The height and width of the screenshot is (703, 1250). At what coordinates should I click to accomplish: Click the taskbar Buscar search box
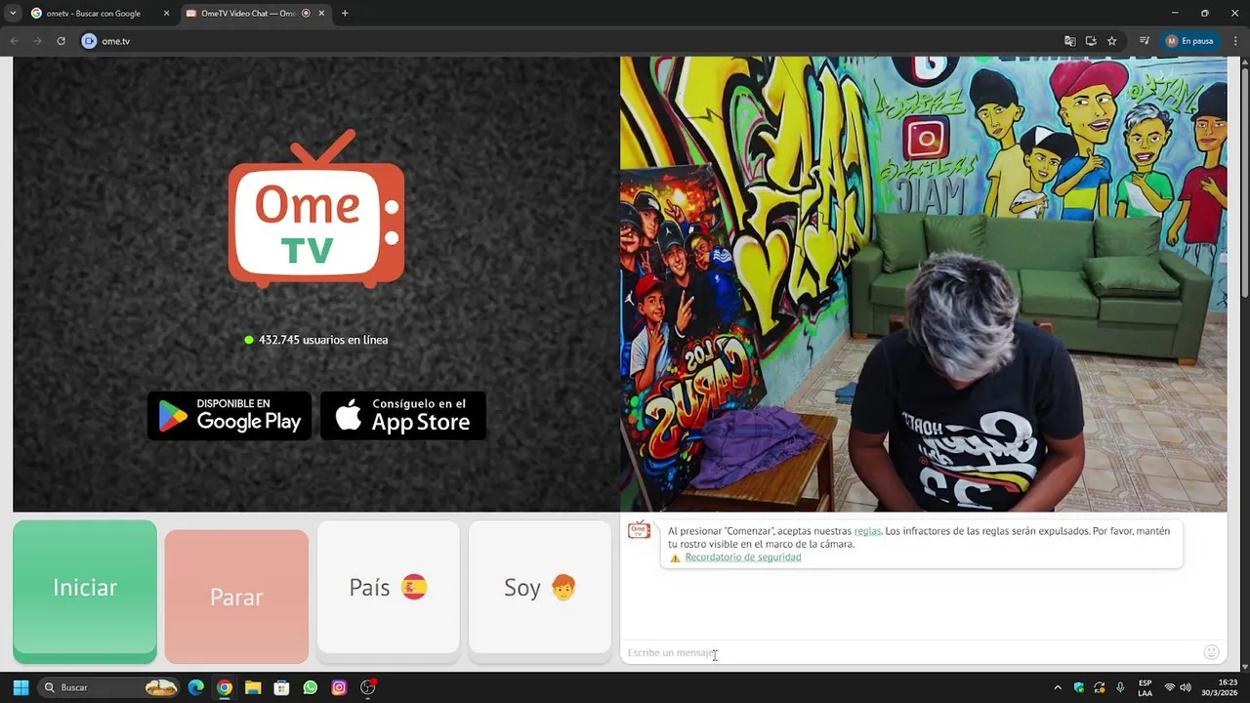(109, 687)
